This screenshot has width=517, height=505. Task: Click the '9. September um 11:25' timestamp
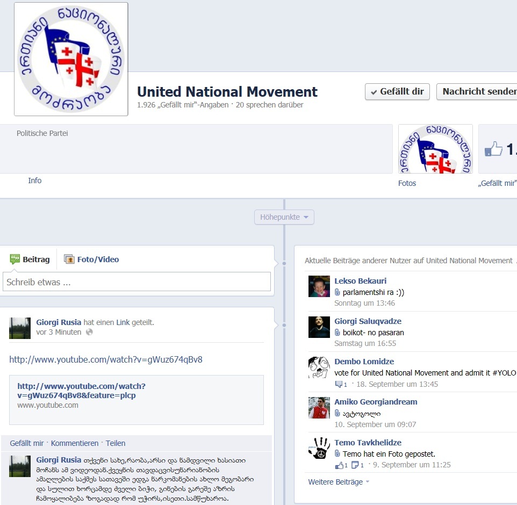[x=412, y=465]
